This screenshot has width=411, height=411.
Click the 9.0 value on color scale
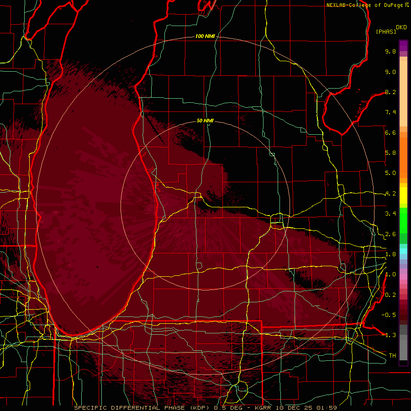pos(390,72)
